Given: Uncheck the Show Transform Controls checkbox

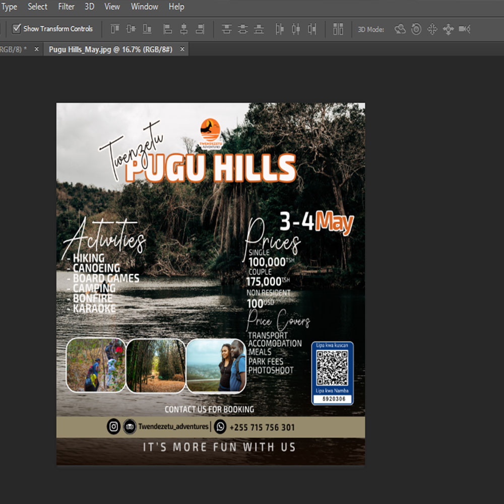Looking at the screenshot, I should (17, 29).
